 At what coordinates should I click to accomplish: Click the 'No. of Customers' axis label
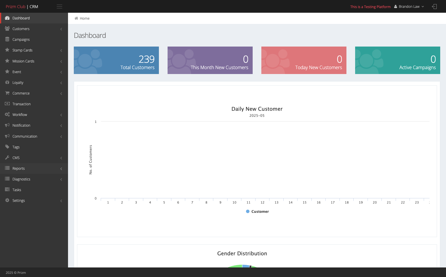click(x=91, y=160)
